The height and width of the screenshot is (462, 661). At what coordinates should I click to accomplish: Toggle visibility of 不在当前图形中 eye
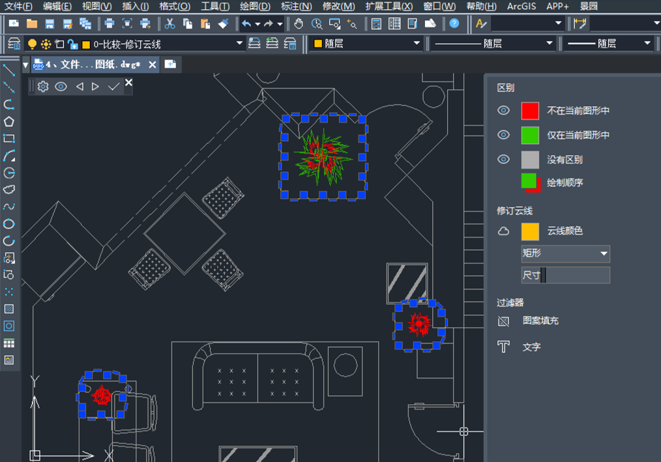tap(503, 110)
